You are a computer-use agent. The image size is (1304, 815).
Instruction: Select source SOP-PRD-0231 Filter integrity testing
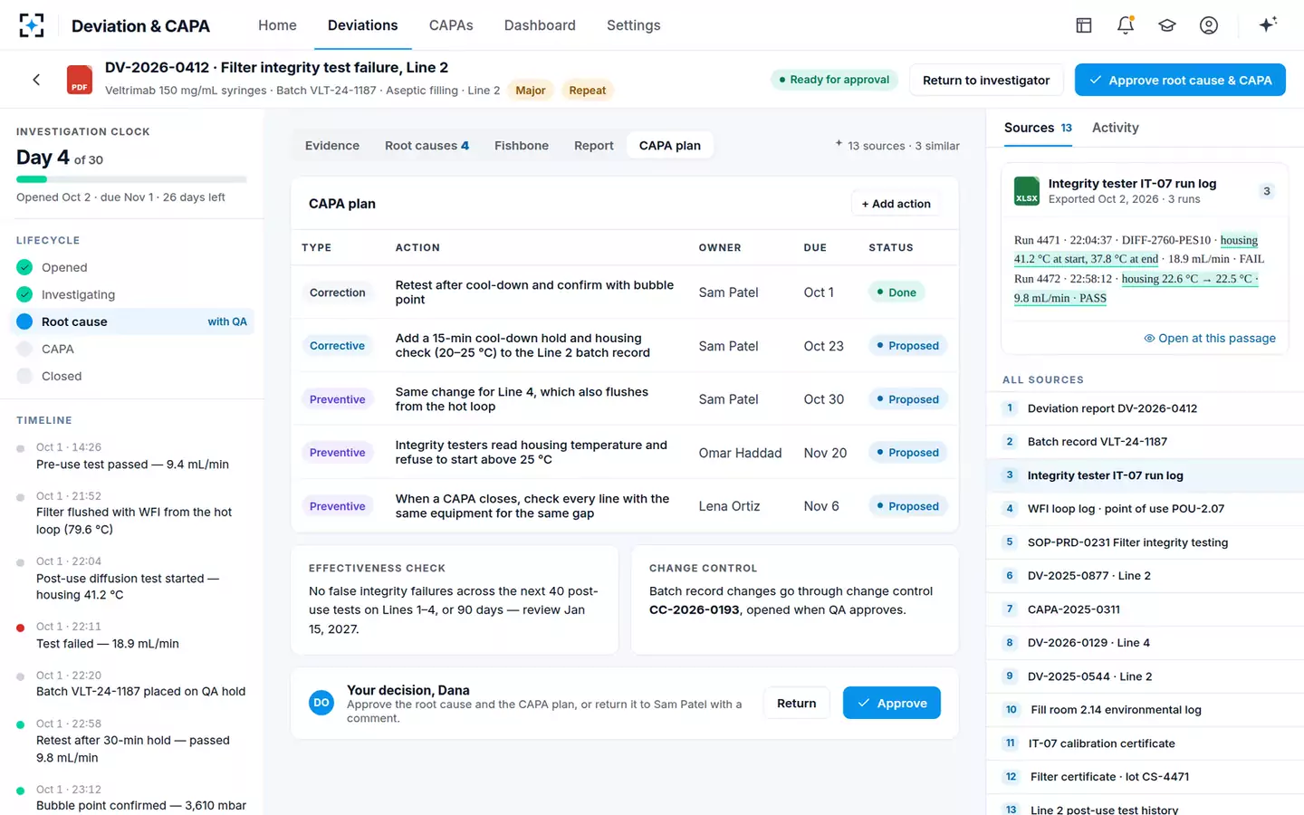tap(1145, 542)
